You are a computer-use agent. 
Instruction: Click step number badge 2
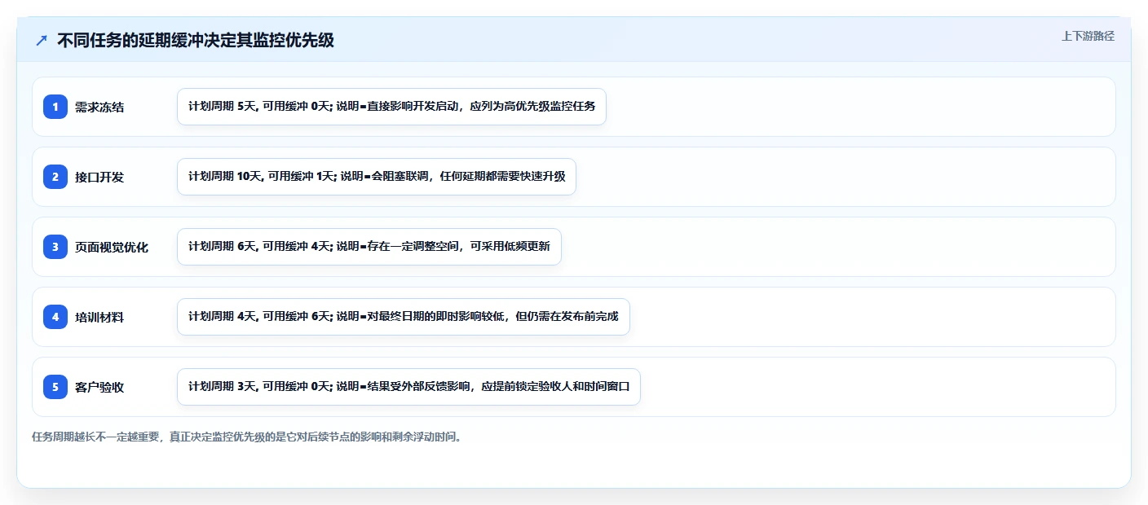pyautogui.click(x=55, y=177)
